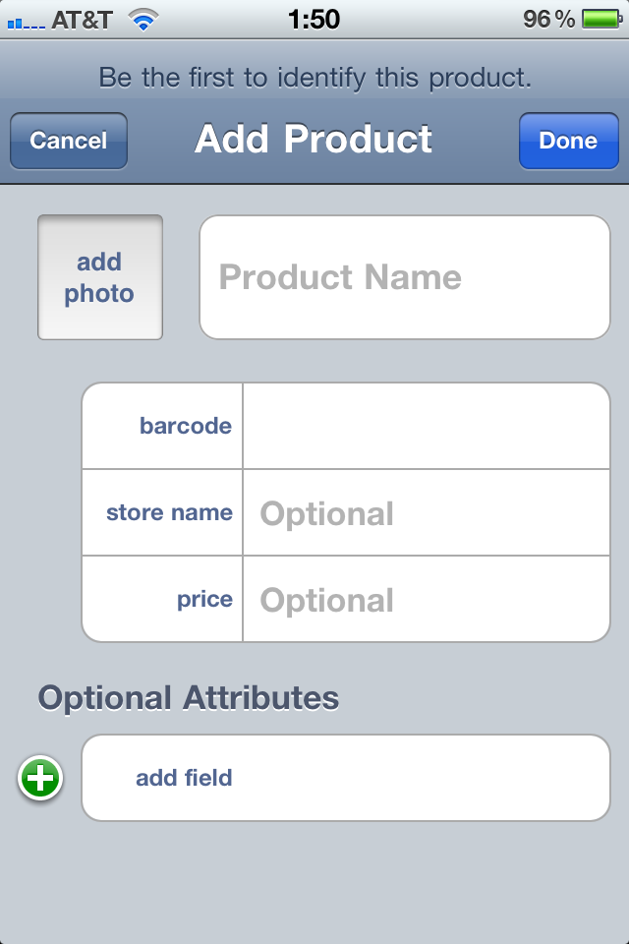629x944 pixels.
Task: Tap the Wi-Fi status icon
Action: pyautogui.click(x=144, y=20)
